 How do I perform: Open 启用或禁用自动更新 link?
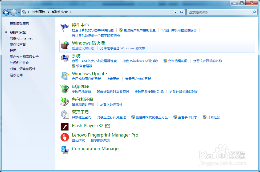86,79
